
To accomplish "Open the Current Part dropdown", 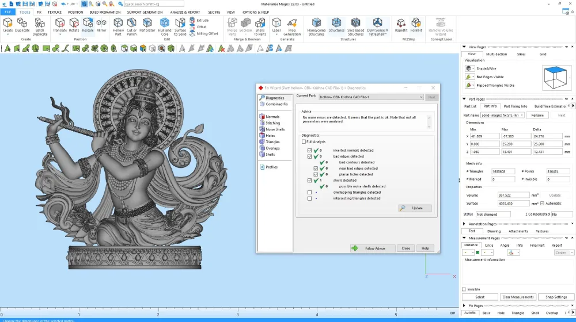I will click(371, 97).
